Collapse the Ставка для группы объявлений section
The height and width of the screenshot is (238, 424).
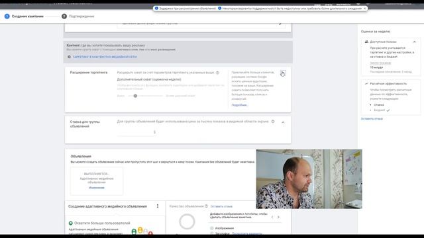click(283, 122)
